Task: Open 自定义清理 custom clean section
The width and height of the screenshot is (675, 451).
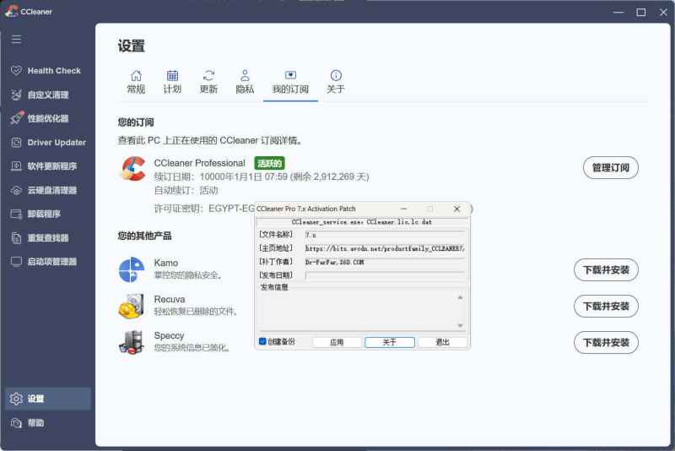Action: (46, 95)
